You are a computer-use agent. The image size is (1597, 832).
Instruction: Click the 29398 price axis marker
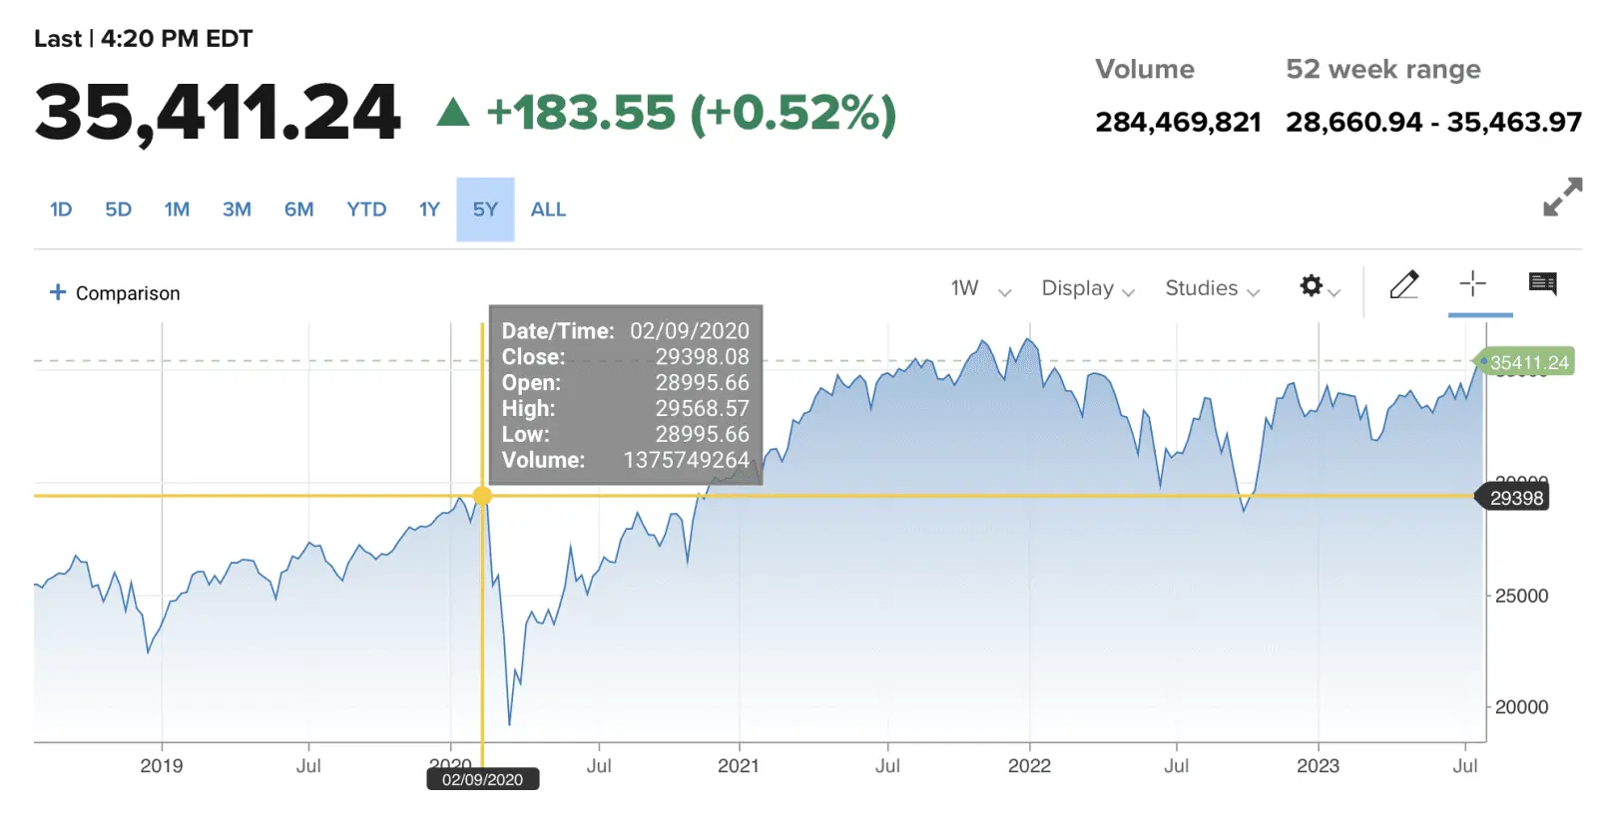coord(1515,498)
